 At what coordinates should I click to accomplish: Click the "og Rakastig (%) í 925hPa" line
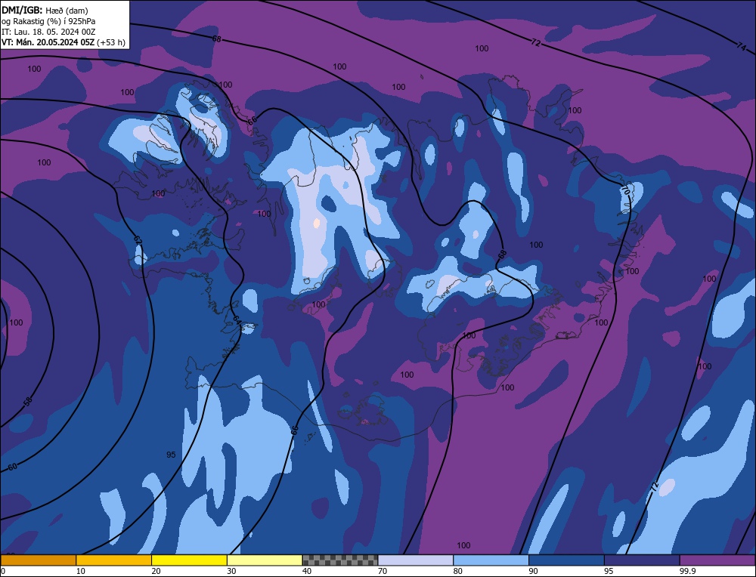click(x=48, y=21)
